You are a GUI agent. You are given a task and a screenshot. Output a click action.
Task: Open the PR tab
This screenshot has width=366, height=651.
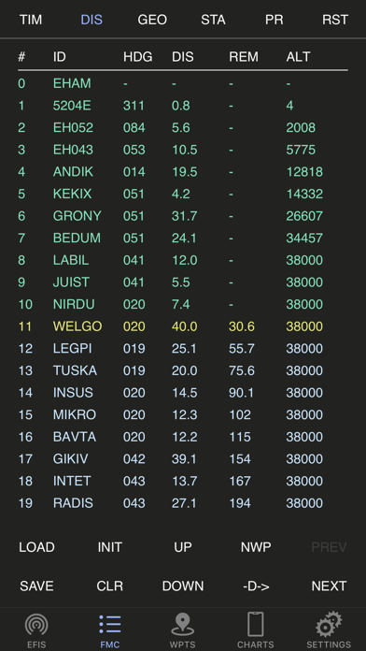click(274, 20)
